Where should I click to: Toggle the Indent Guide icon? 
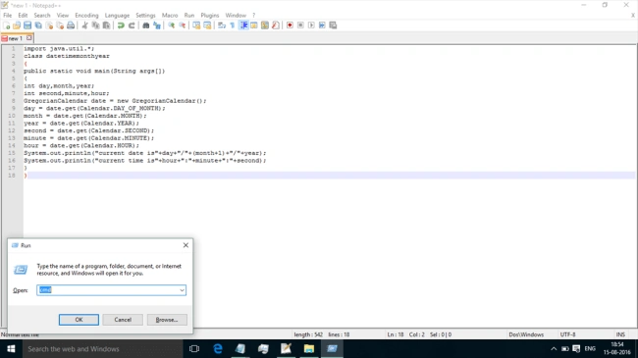coord(243,26)
